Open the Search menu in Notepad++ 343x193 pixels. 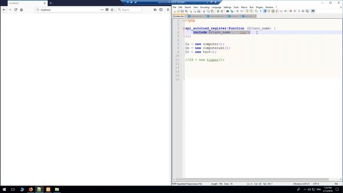coord(188,7)
